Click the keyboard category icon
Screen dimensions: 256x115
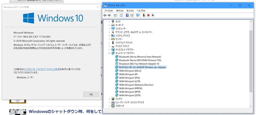tap(113, 25)
